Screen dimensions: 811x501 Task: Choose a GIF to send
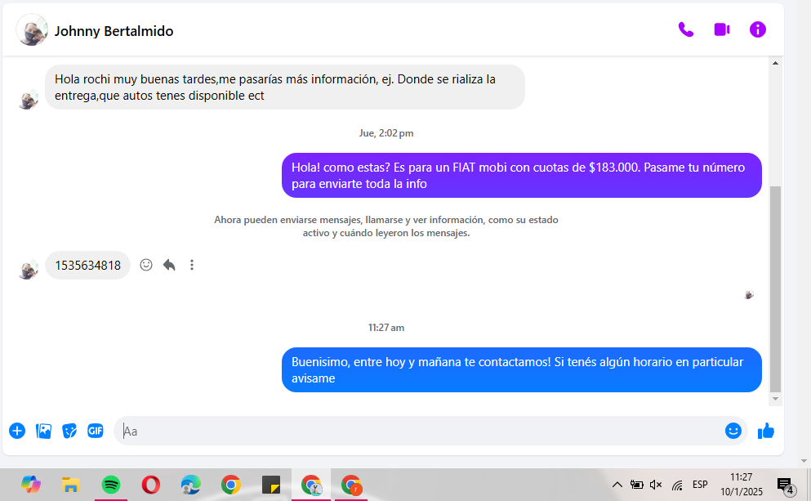click(x=96, y=431)
